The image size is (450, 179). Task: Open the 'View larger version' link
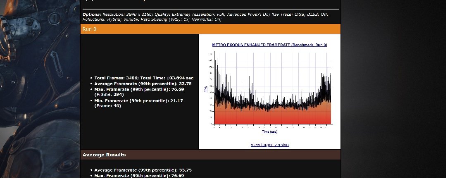coord(269,145)
